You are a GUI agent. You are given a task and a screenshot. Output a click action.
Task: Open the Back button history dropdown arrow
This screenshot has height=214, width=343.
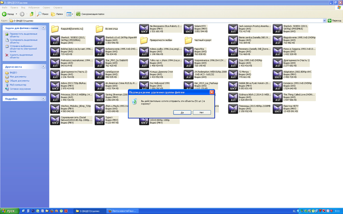coord(16,14)
